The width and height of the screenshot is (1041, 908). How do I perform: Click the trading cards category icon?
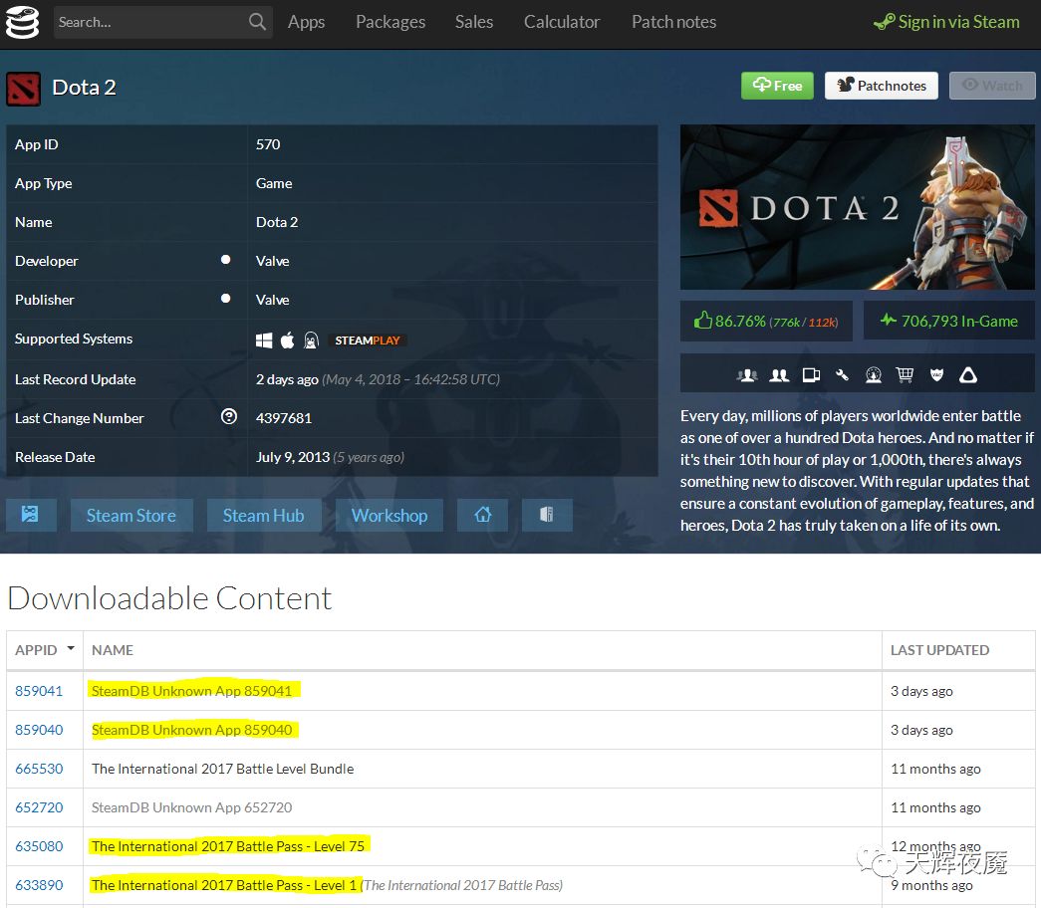pos(811,375)
